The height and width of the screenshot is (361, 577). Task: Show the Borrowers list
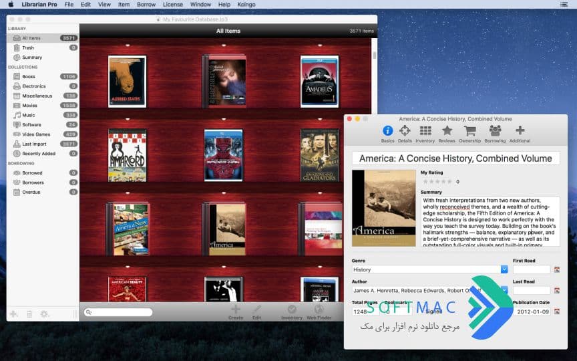coord(43,183)
